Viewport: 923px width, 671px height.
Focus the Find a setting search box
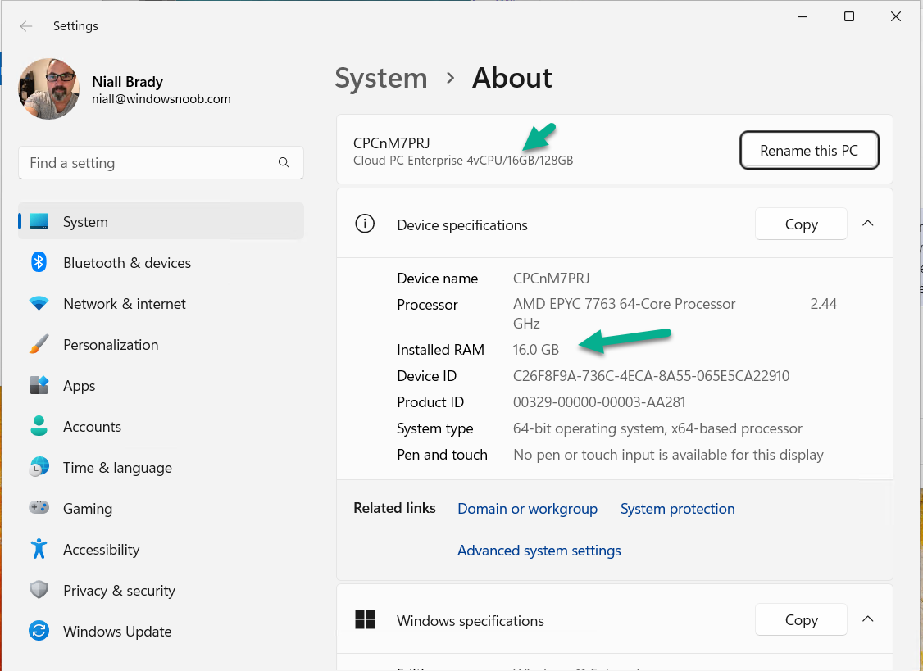161,162
